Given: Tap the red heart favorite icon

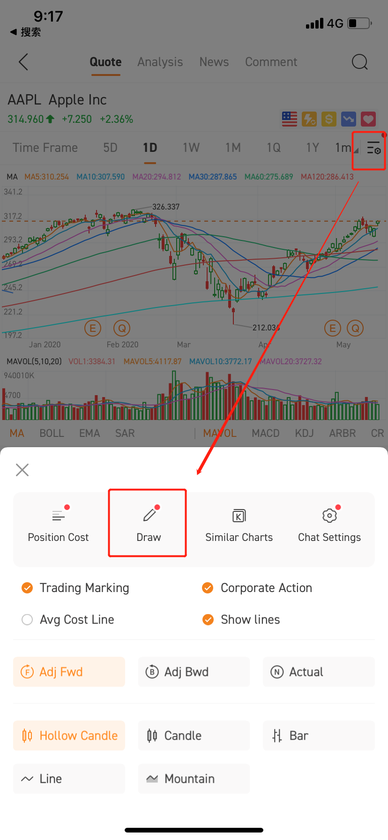Looking at the screenshot, I should [x=368, y=119].
